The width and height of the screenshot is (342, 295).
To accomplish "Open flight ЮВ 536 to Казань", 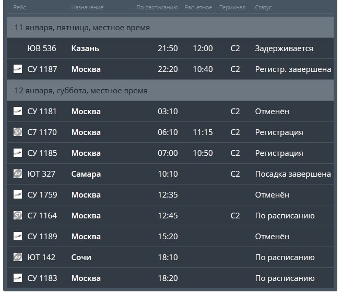I will pyautogui.click(x=170, y=48).
